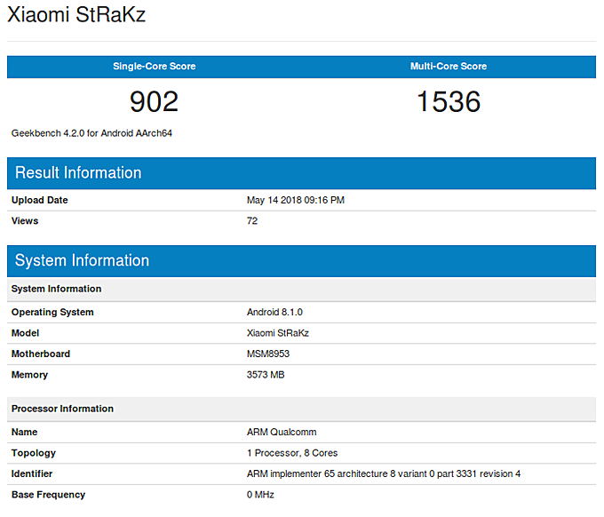Click the 0 MHz base frequency value
The width and height of the screenshot is (604, 517).
[260, 495]
